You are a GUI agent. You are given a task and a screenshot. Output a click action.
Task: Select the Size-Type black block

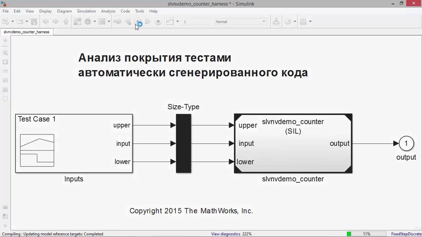coord(184,143)
